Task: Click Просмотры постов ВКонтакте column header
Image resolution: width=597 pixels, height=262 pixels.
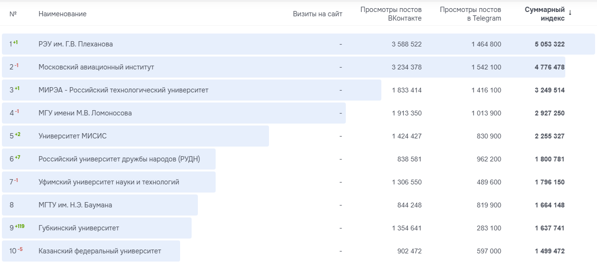Action: (390, 14)
